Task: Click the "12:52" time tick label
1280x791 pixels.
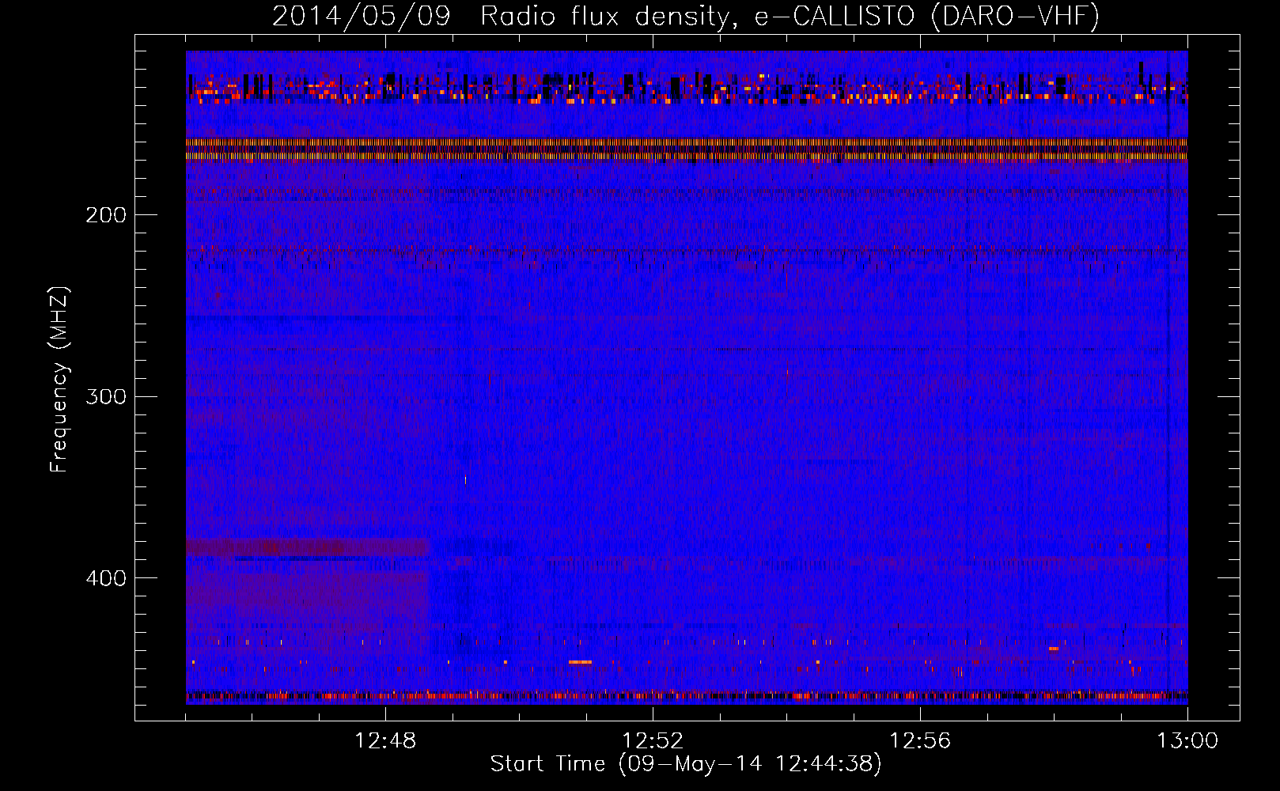Action: [x=653, y=741]
